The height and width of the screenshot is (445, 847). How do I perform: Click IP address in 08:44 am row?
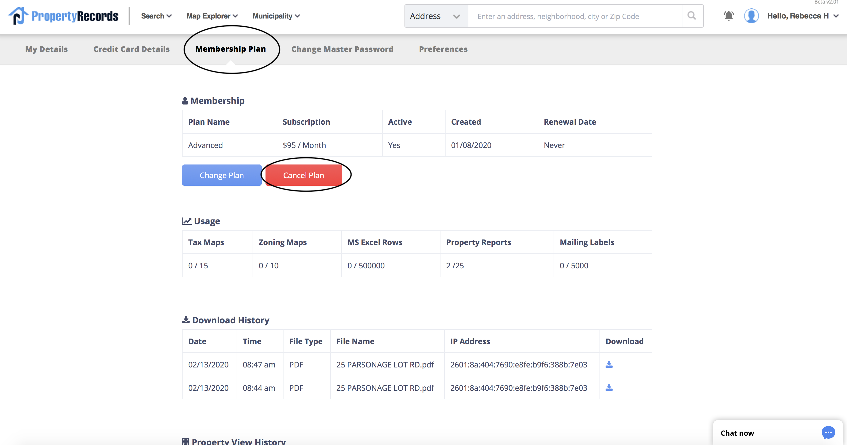(x=519, y=388)
